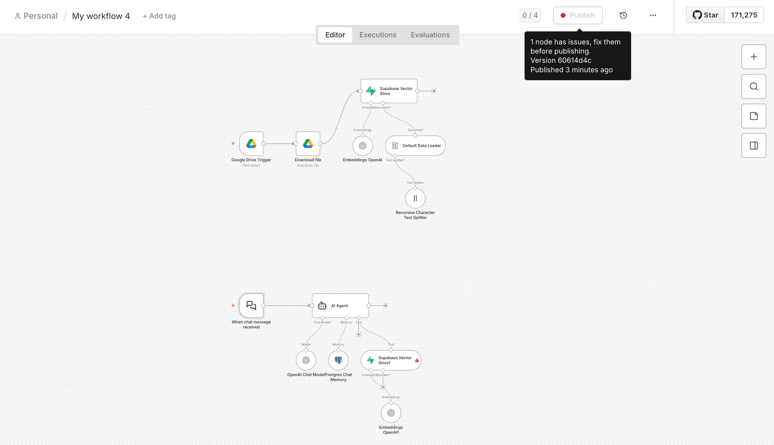Click the GitHub Star button
Screen dimensions: 774x445
pos(705,15)
